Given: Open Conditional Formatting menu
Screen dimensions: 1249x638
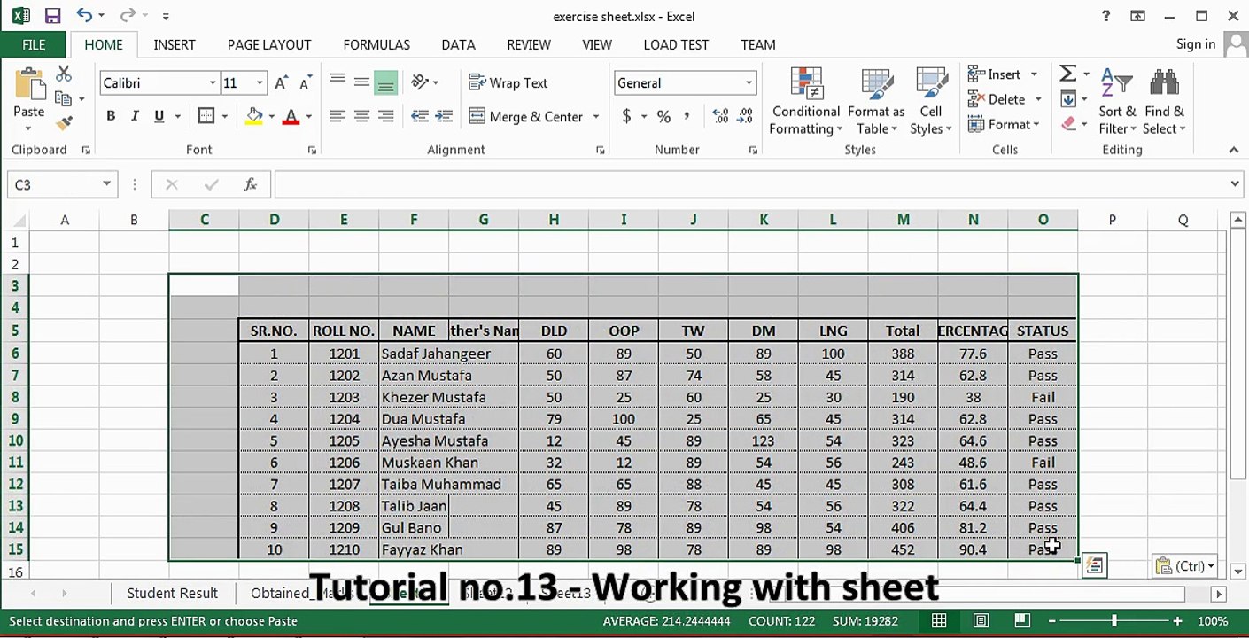Looking at the screenshot, I should 806,101.
